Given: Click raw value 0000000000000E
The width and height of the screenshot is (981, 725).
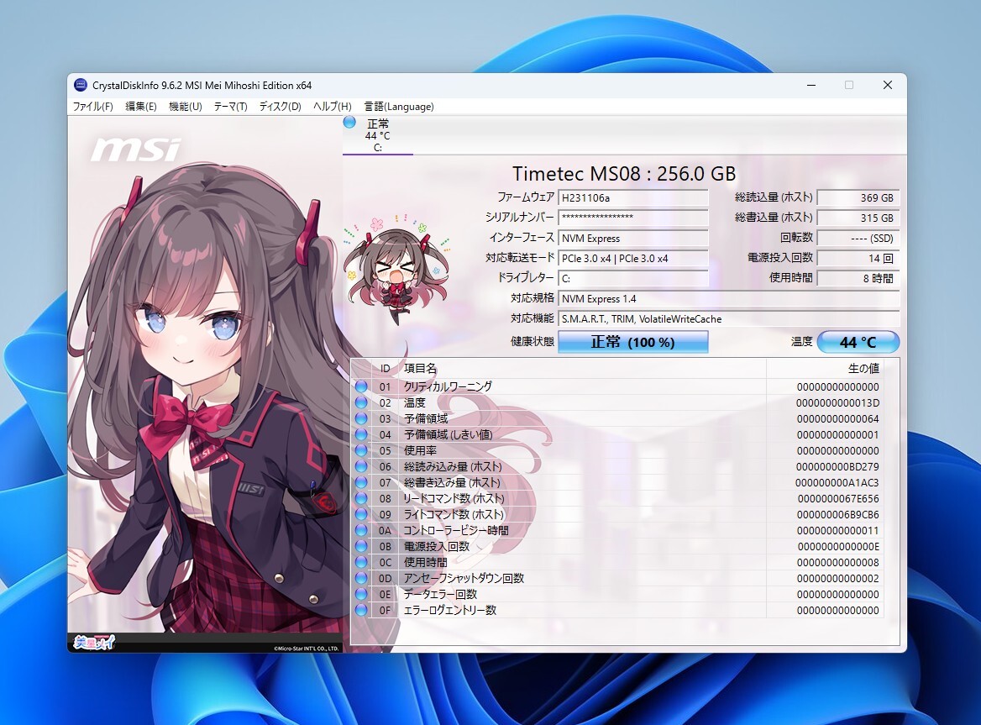Looking at the screenshot, I should click(838, 547).
